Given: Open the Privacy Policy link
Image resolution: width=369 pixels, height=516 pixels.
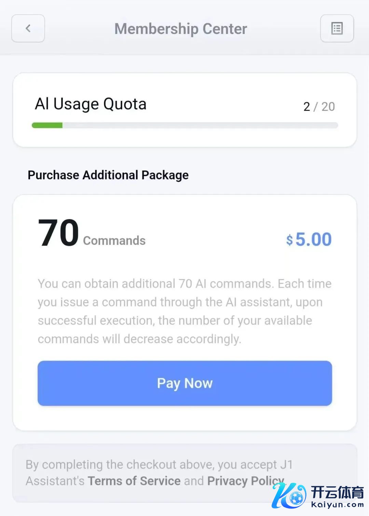Looking at the screenshot, I should pos(245,481).
